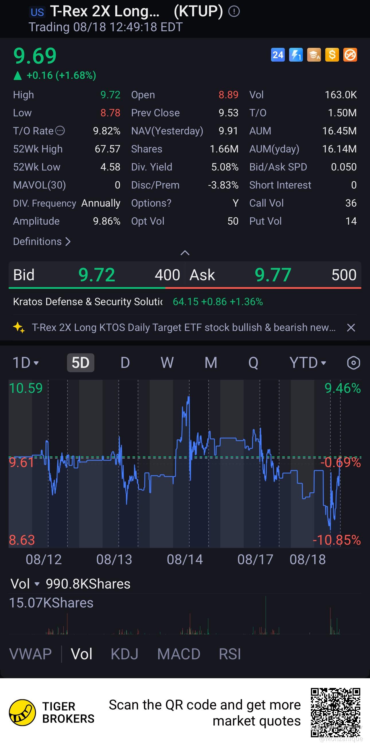
Task: Tap the blue 24-hour trading badge icon
Action: click(x=278, y=55)
